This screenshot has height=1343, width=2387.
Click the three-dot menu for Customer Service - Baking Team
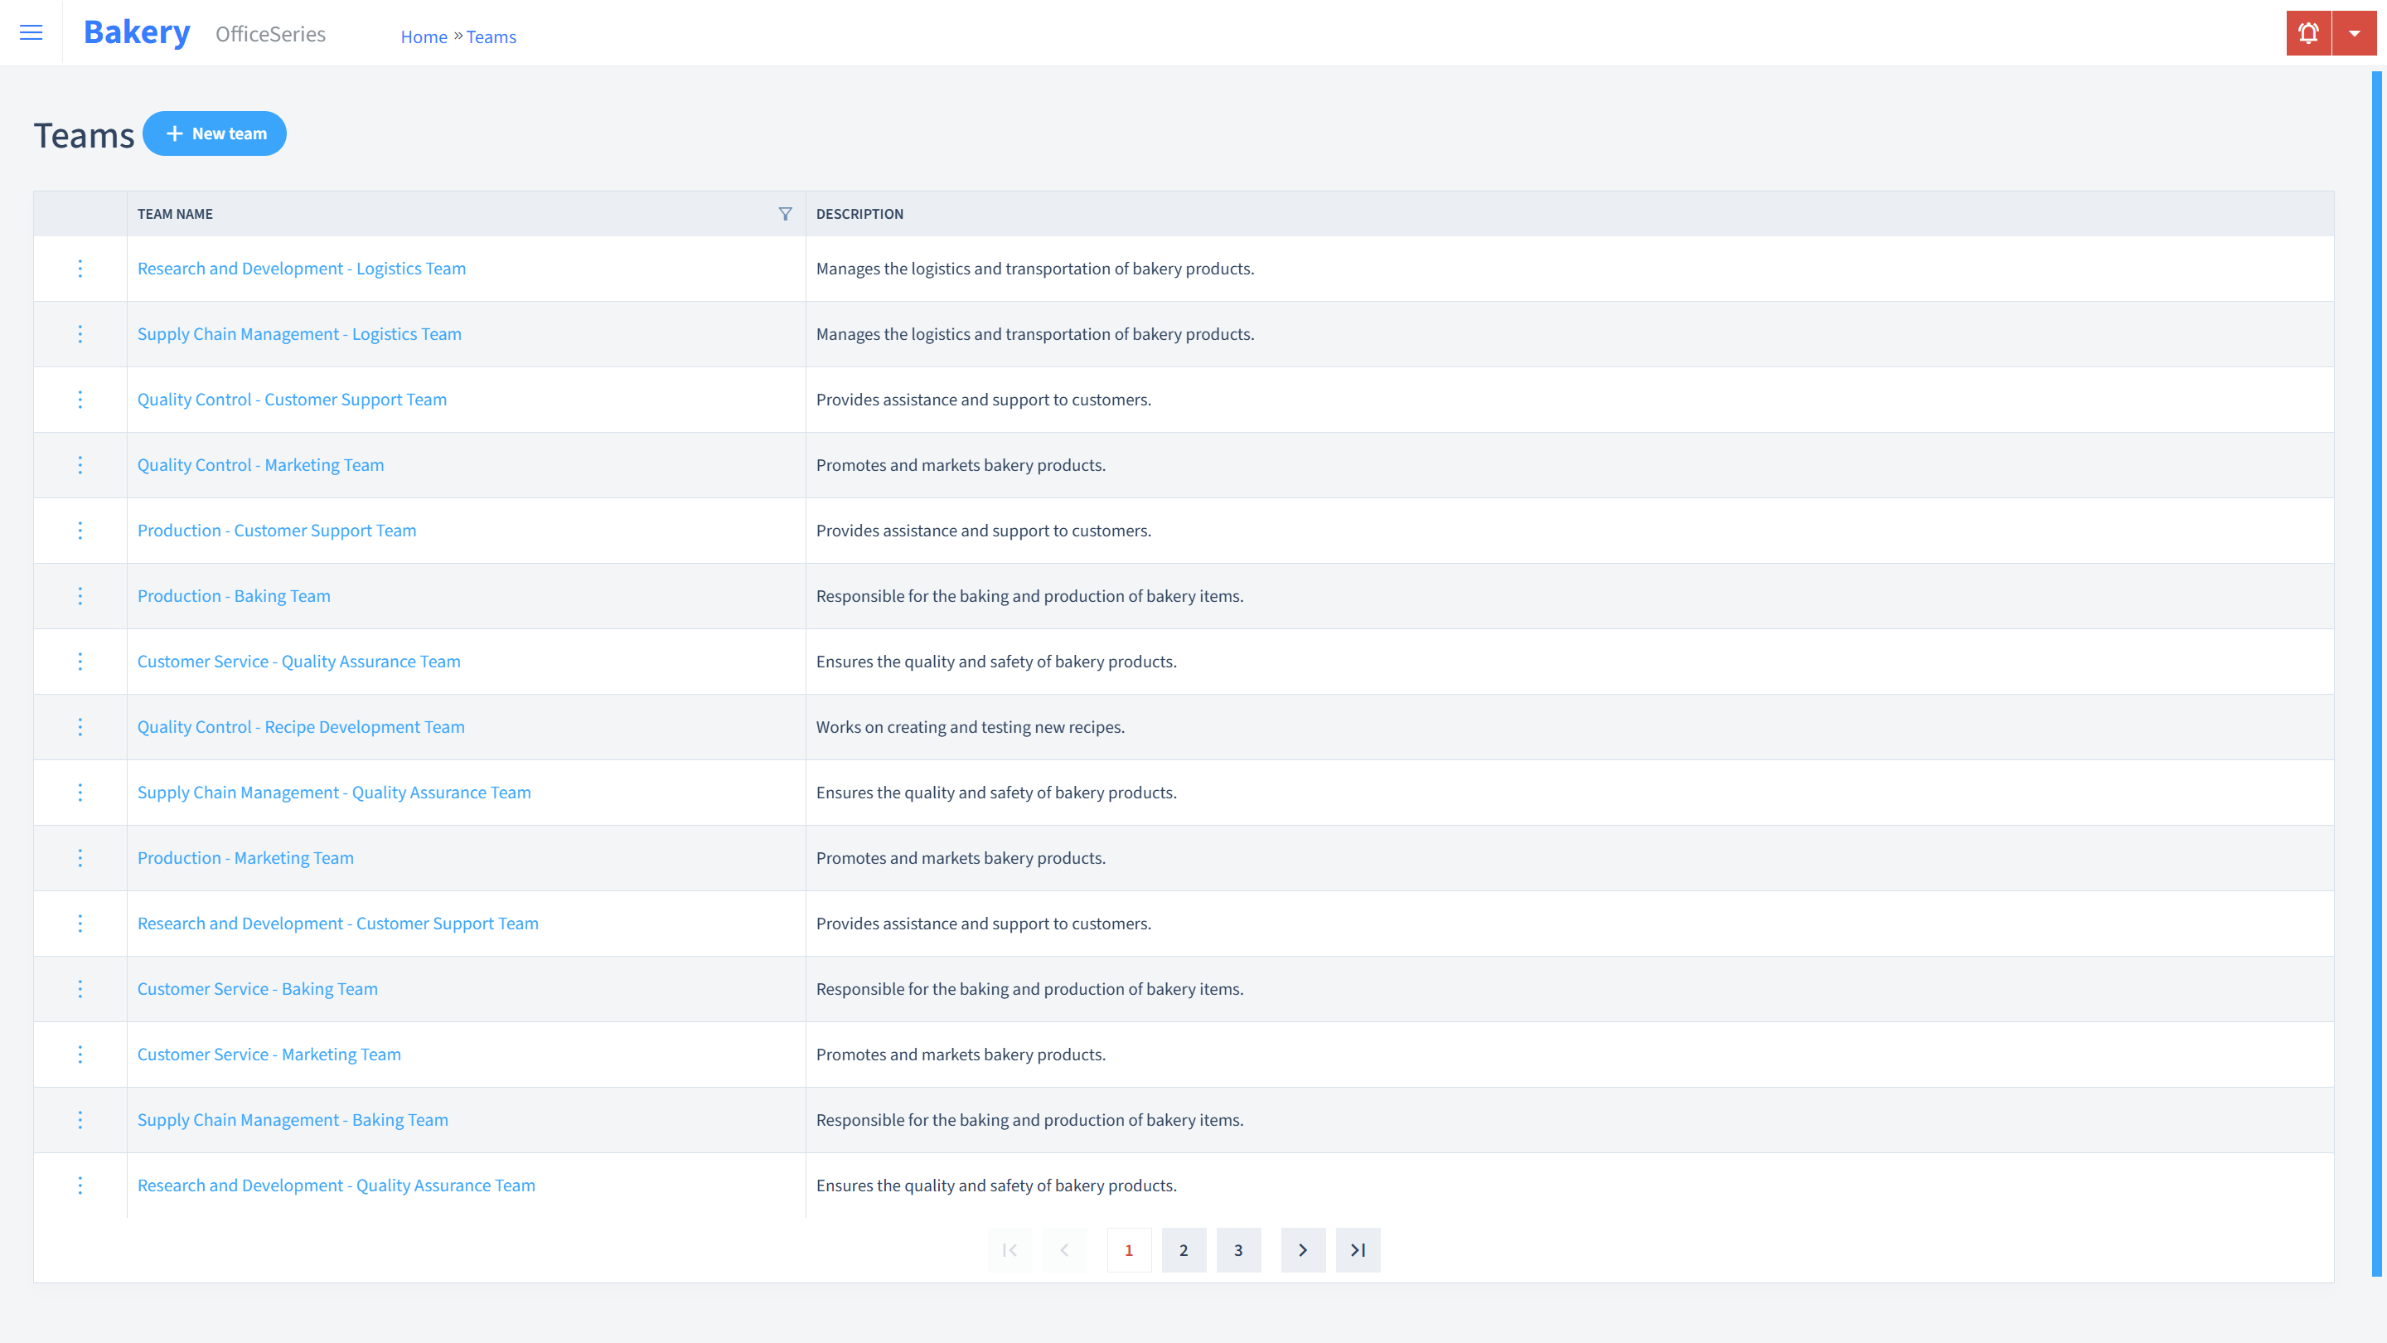click(80, 989)
